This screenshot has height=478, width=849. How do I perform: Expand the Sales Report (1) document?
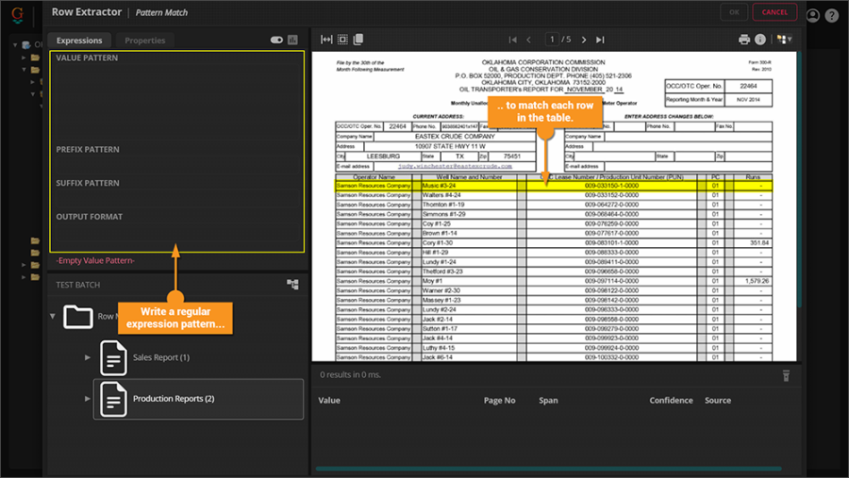coord(88,357)
